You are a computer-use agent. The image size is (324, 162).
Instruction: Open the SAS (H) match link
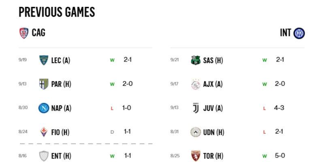(x=213, y=61)
